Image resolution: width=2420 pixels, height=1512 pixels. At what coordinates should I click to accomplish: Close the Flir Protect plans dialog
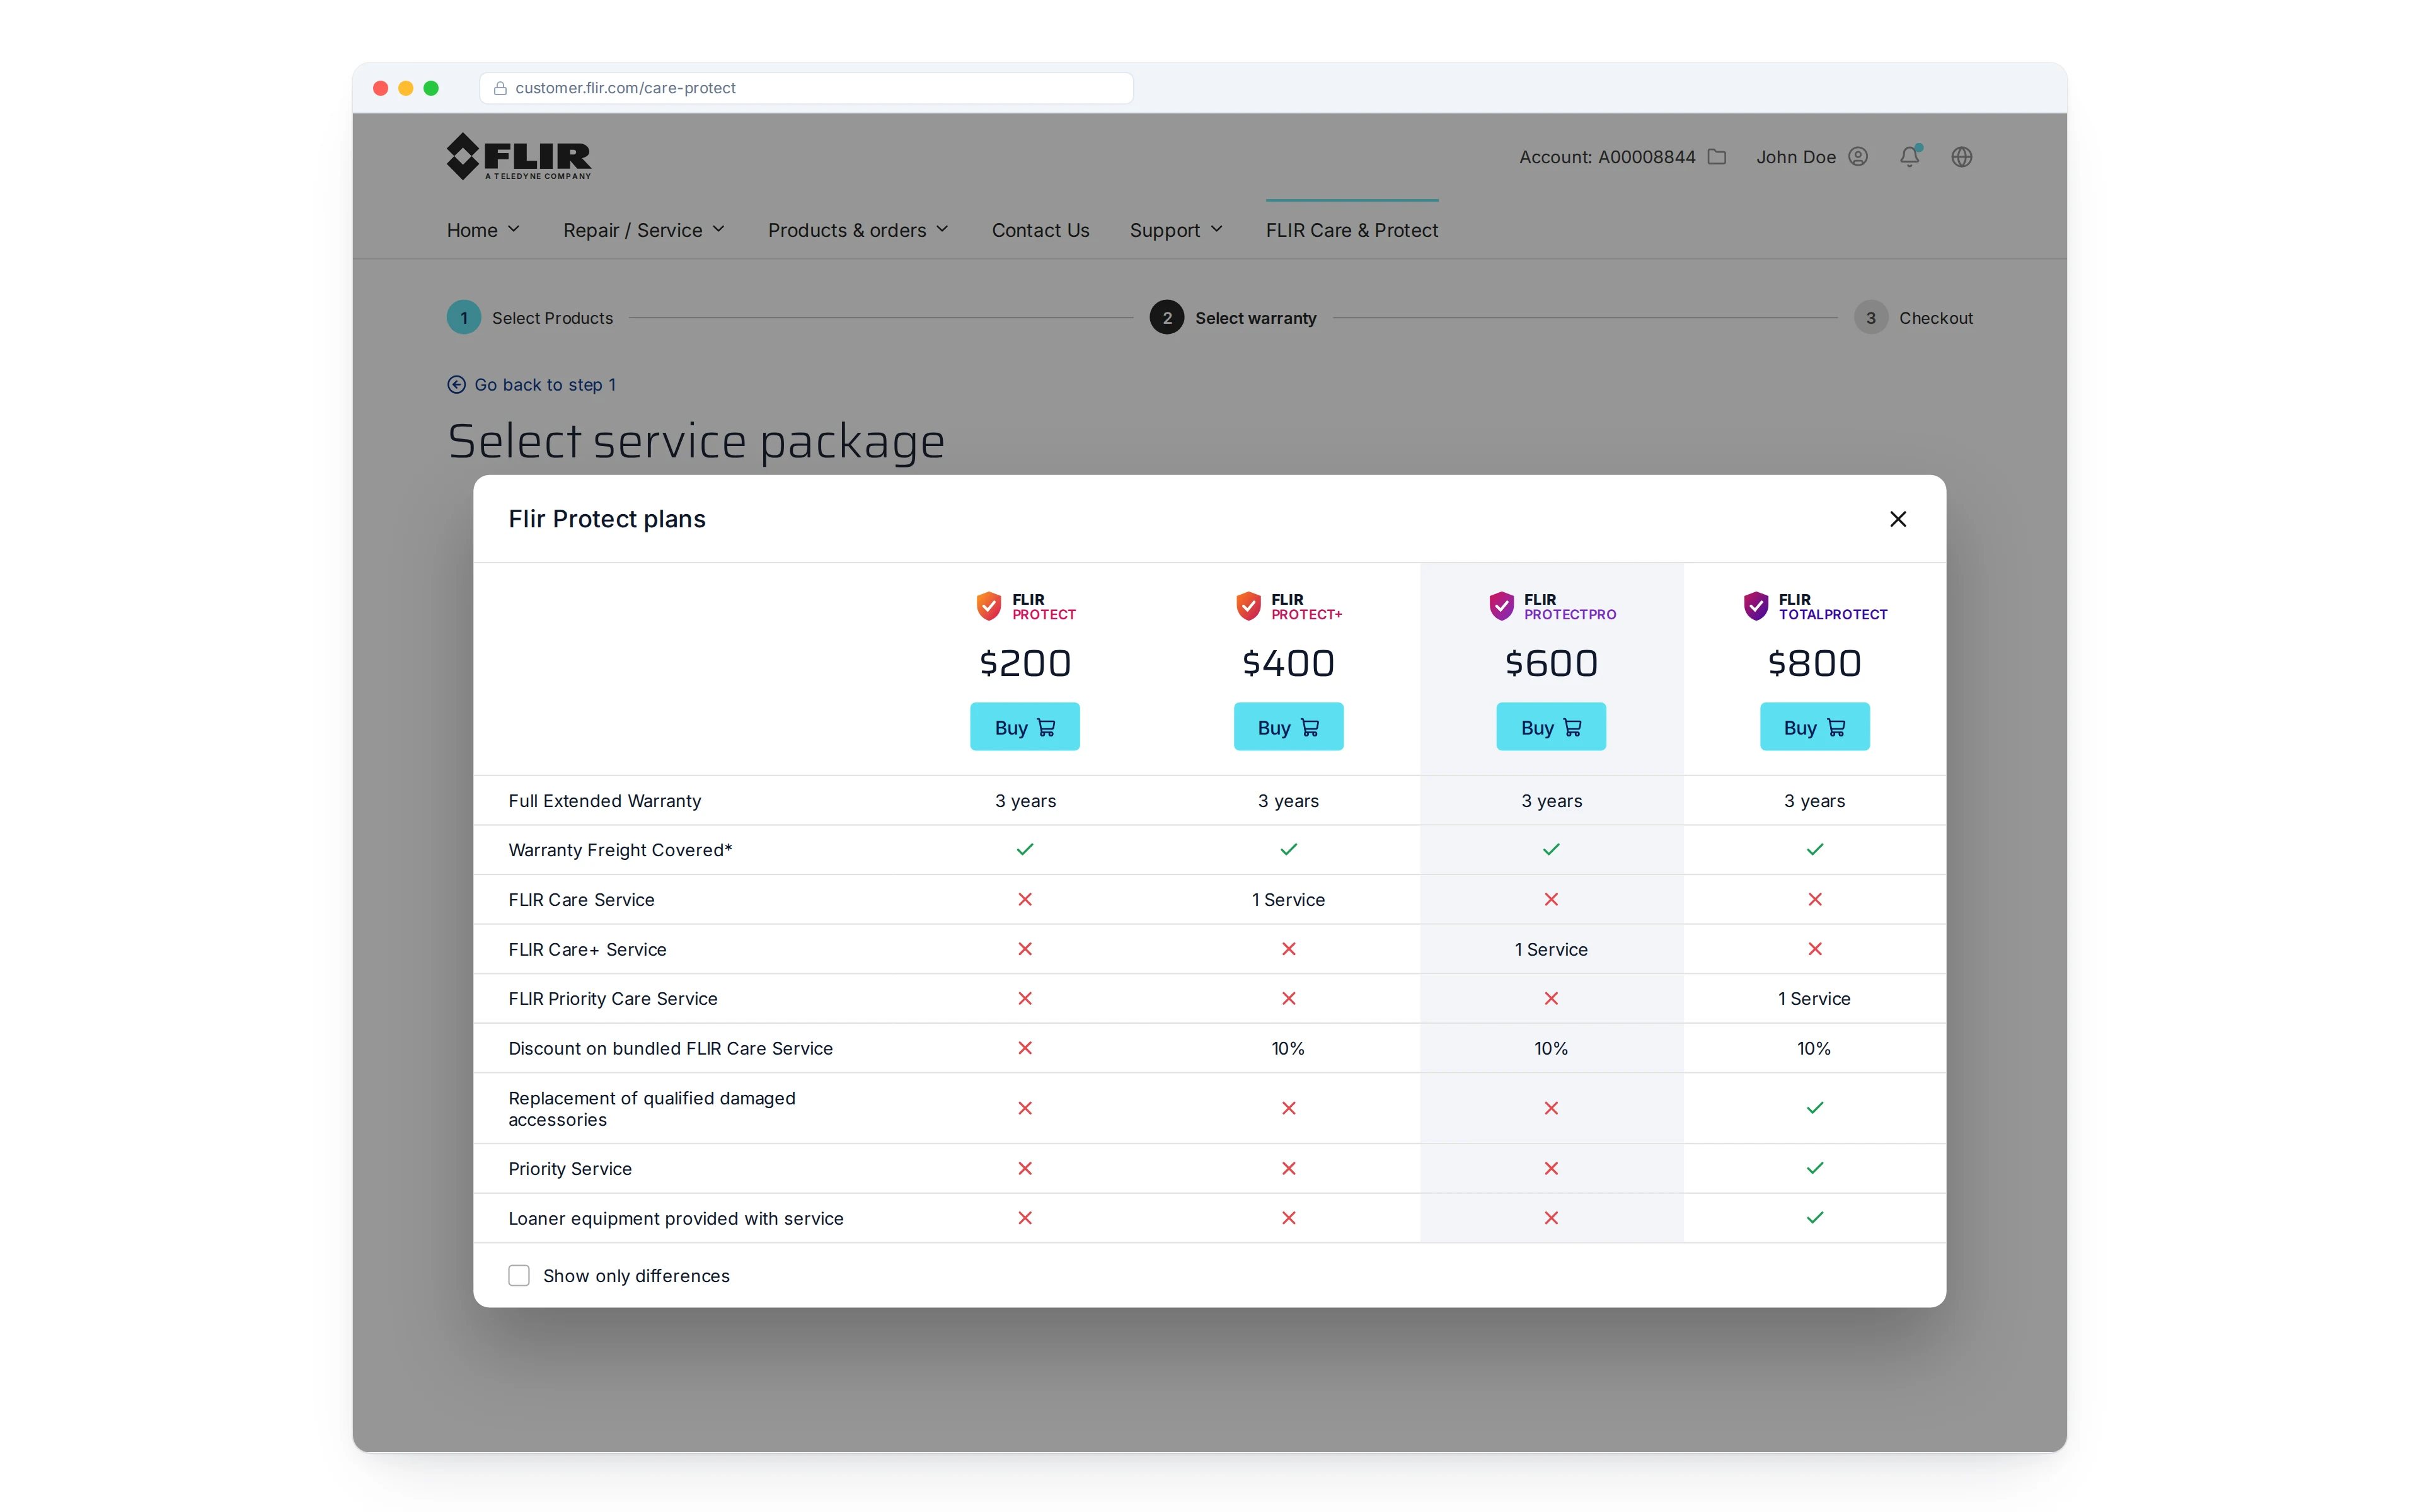click(1897, 519)
